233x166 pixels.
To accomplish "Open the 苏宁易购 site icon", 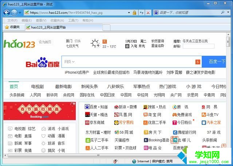I will pyautogui.click(x=116, y=122).
